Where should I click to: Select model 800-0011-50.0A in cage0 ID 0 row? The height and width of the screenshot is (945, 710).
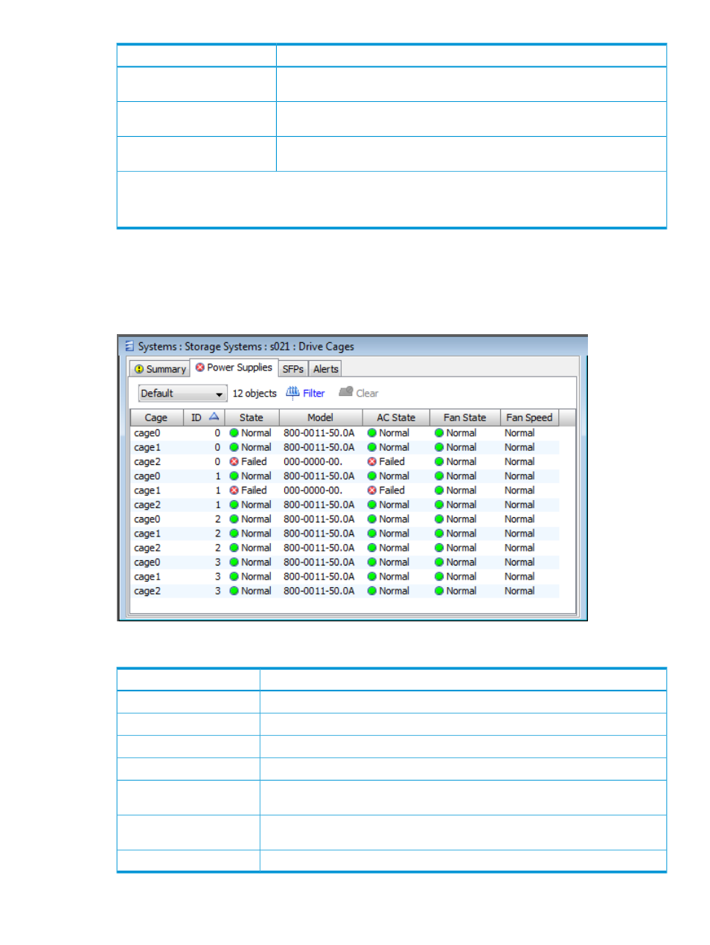point(319,433)
